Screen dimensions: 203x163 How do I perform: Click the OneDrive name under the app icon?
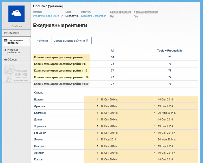(x=16, y=26)
